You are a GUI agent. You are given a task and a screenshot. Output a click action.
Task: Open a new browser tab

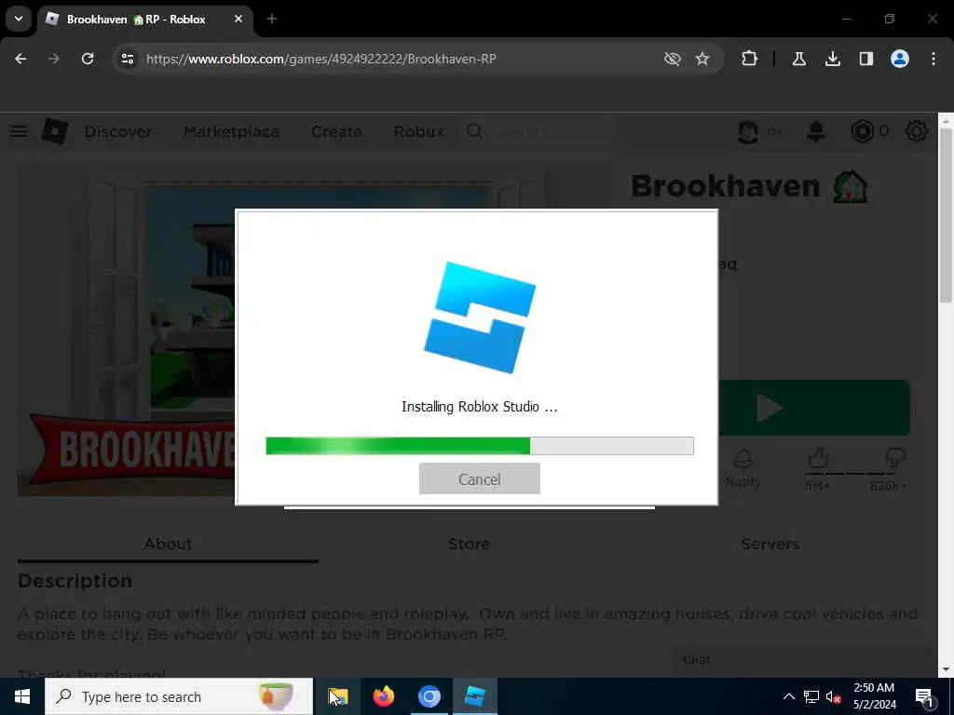(272, 19)
